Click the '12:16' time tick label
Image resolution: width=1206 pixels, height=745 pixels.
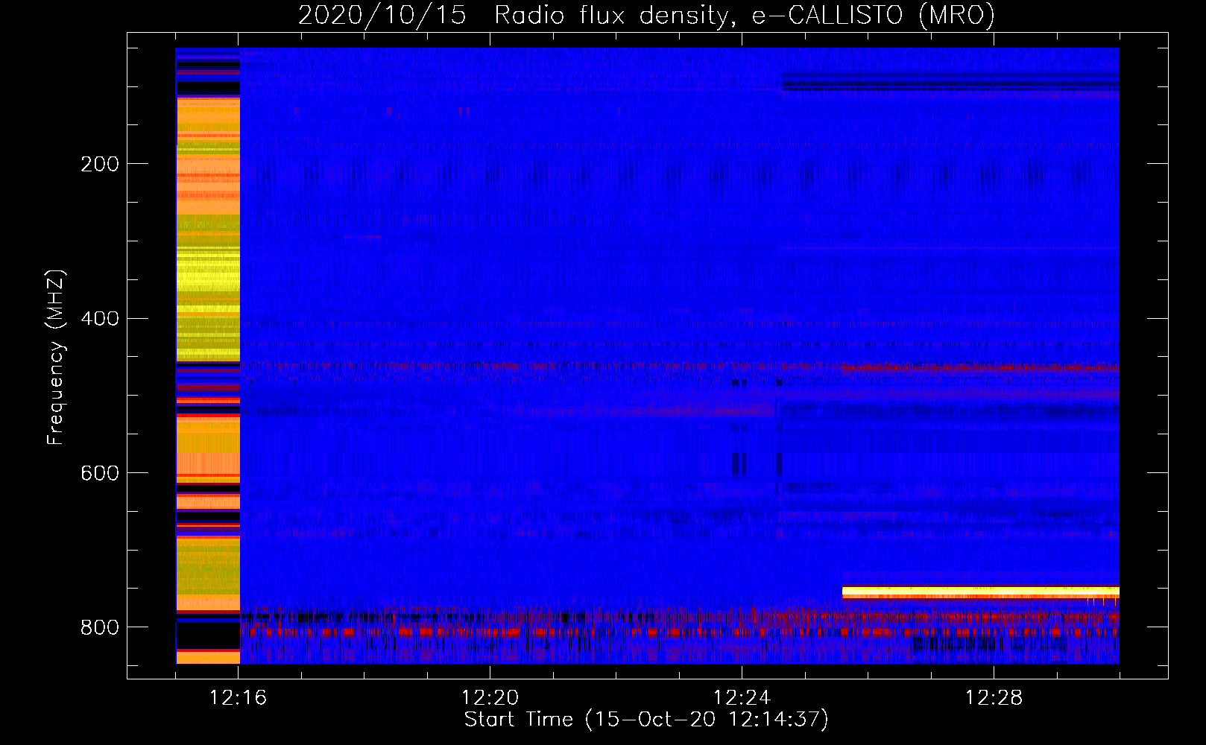[239, 698]
